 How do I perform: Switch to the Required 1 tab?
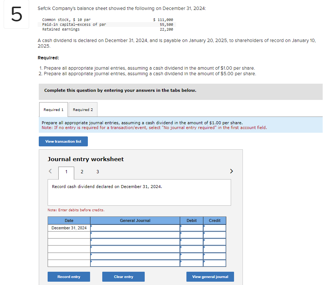coord(53,110)
